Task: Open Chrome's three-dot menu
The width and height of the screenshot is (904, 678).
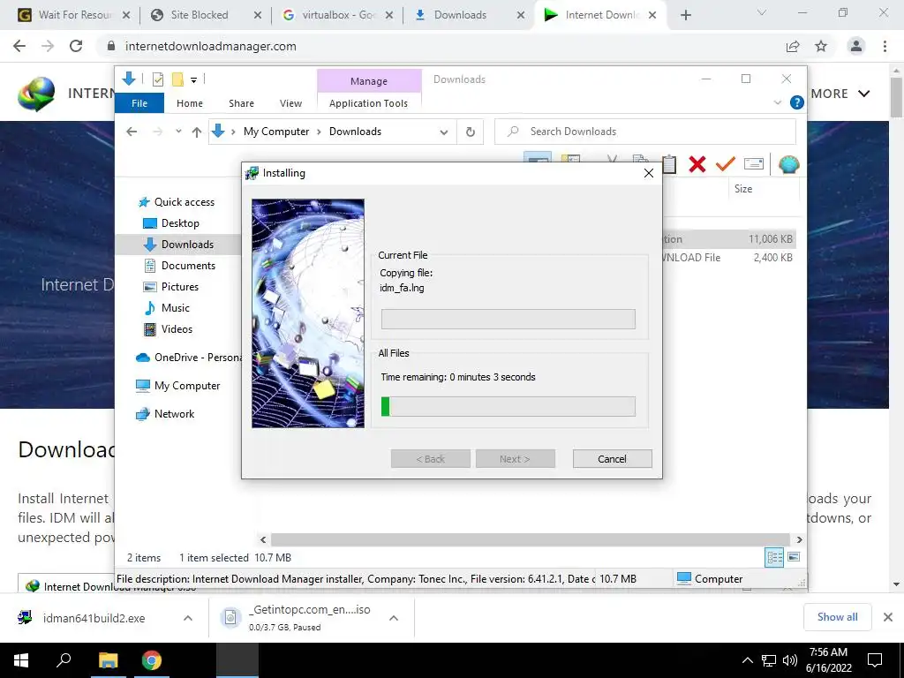Action: (885, 46)
